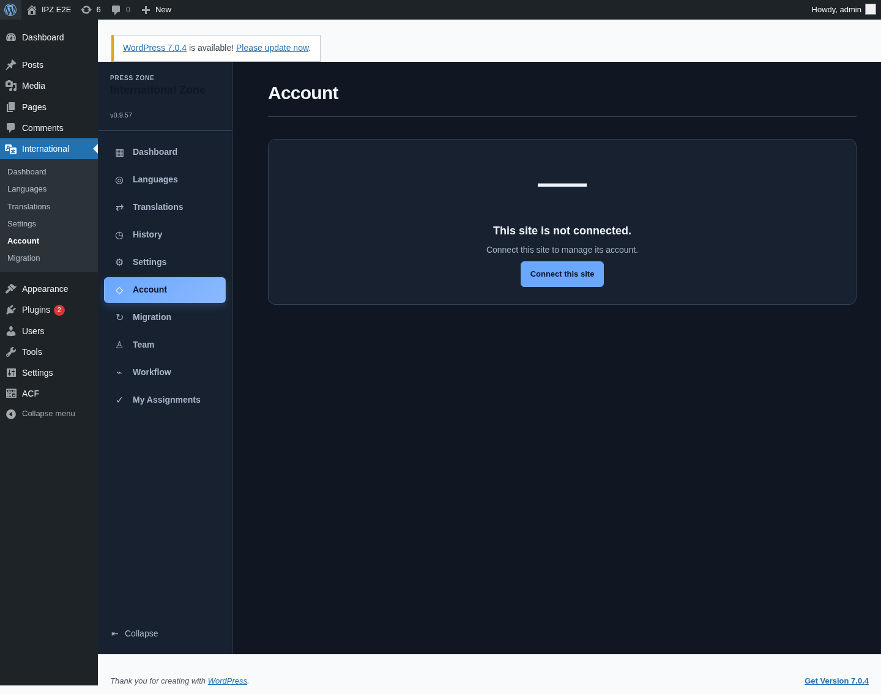Click Please update now link
This screenshot has width=881, height=694.
[272, 48]
